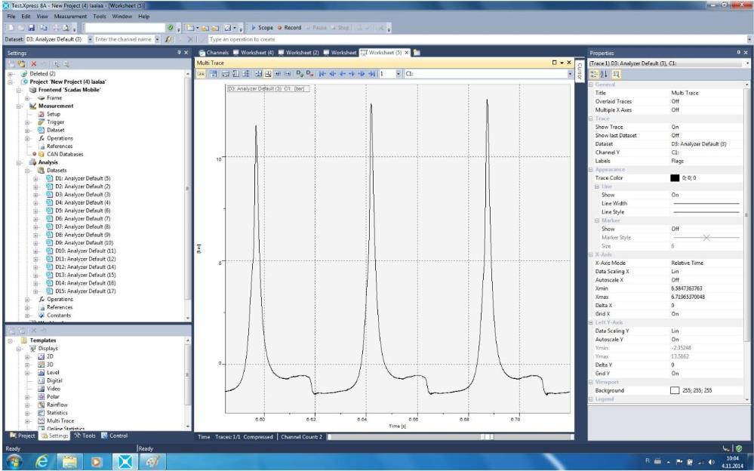Open the Measurement menu

coord(70,17)
